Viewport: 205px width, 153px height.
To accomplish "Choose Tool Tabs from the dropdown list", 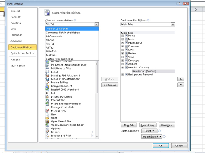I will click(x=72, y=55).
